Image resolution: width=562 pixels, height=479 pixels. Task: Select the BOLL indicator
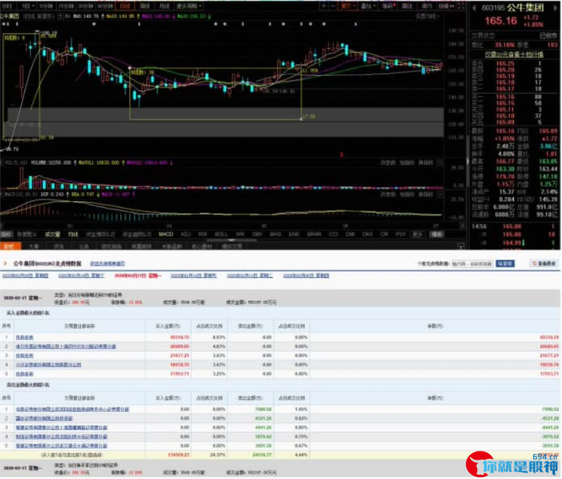(221, 234)
